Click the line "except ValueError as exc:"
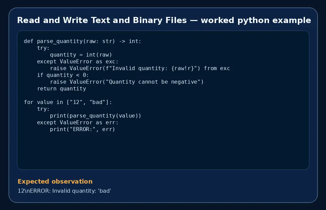This screenshot has height=210, width=326. point(78,62)
